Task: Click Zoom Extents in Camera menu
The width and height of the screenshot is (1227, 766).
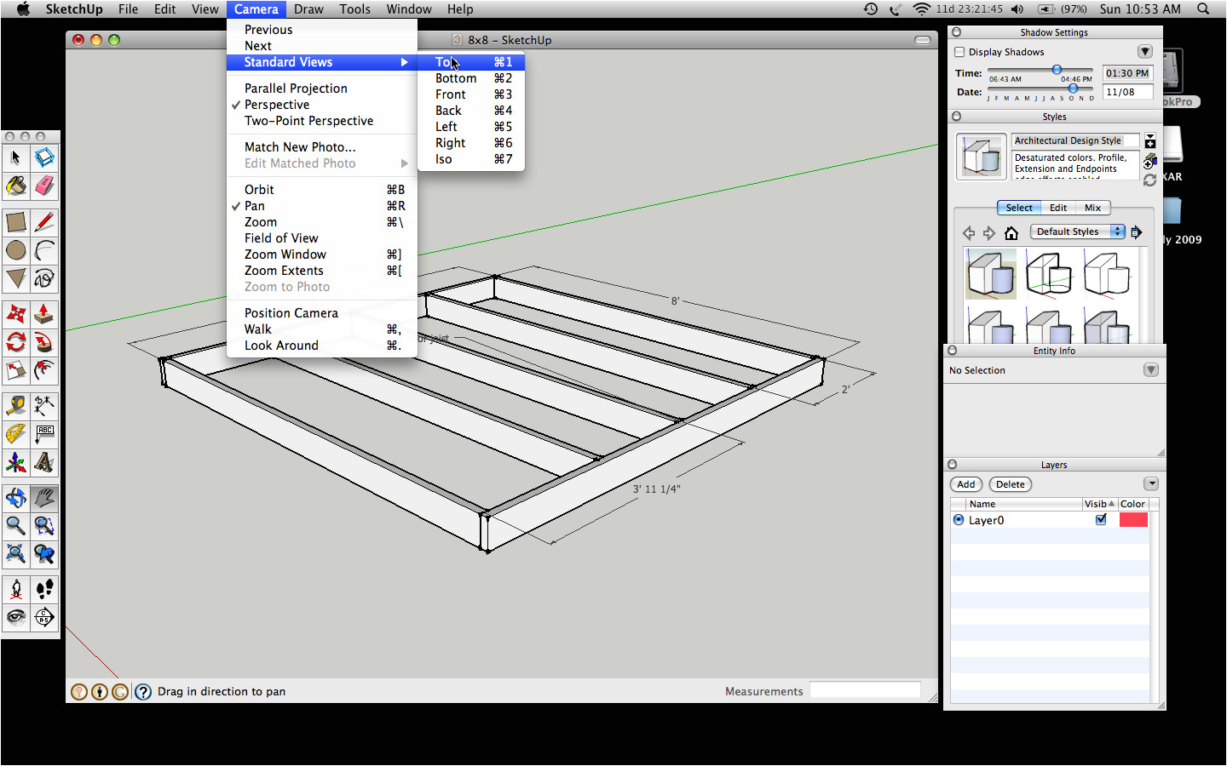Action: click(284, 271)
